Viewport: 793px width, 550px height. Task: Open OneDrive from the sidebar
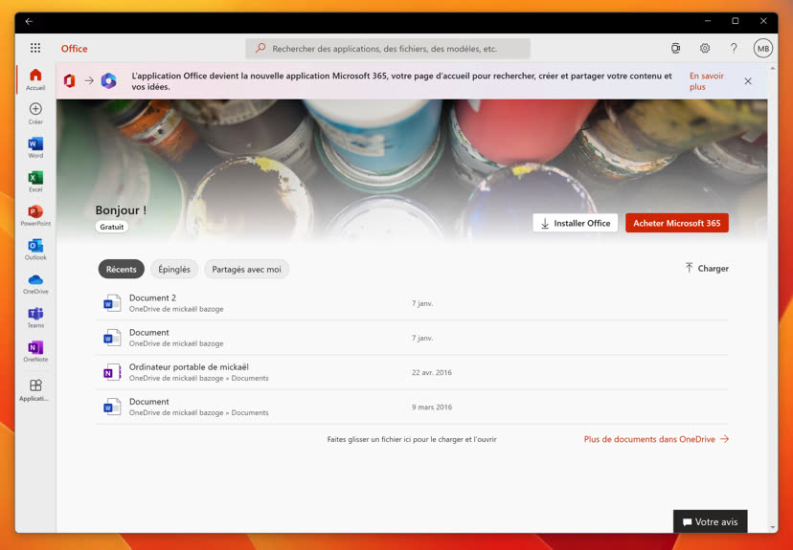pos(35,284)
